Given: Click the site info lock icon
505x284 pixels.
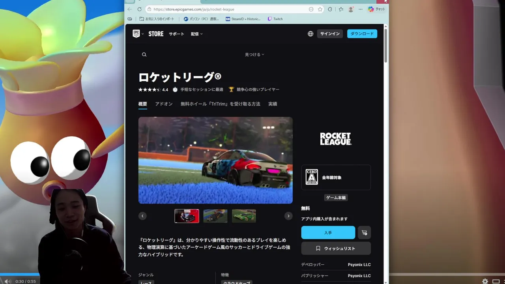Looking at the screenshot, I should [149, 9].
